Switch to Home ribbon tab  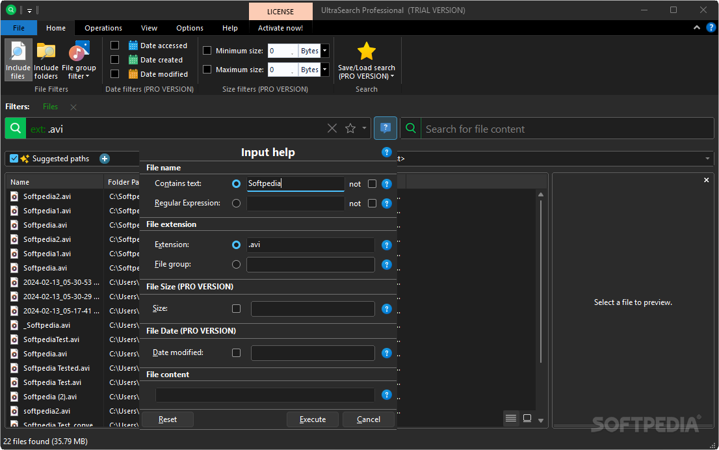[x=56, y=28]
